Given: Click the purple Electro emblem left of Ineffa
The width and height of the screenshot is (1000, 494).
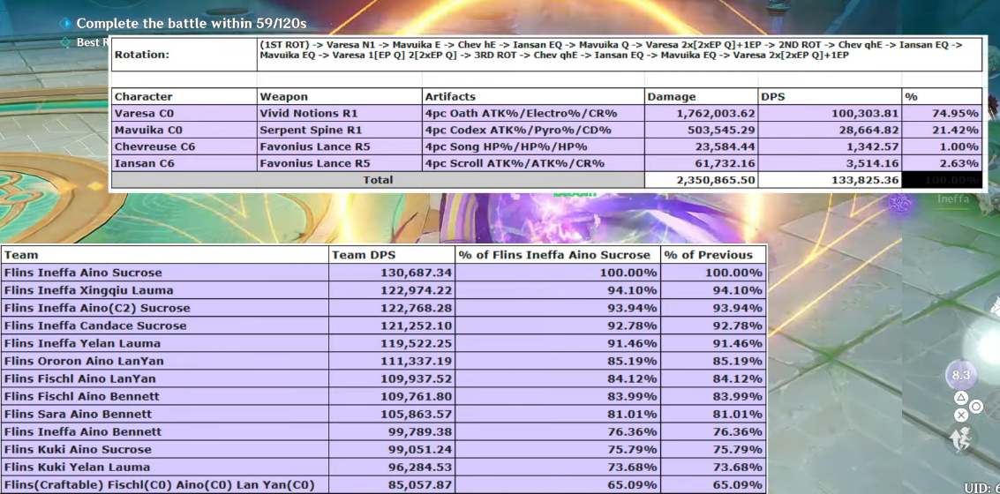Looking at the screenshot, I should (900, 204).
